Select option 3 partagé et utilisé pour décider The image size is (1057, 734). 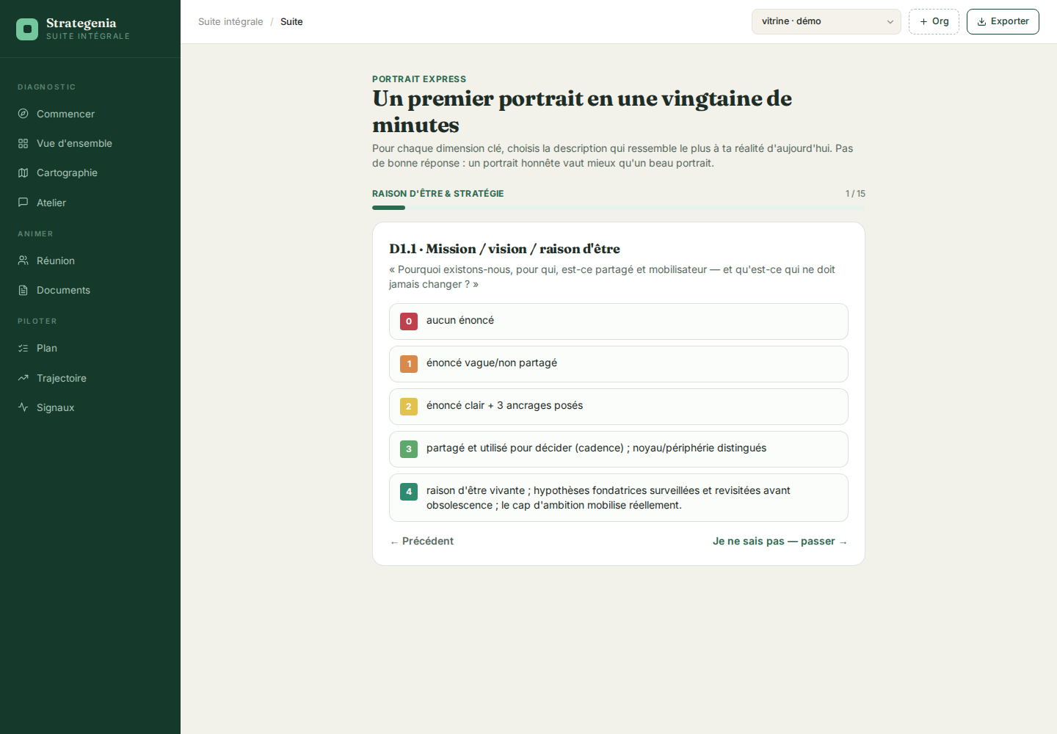click(618, 449)
